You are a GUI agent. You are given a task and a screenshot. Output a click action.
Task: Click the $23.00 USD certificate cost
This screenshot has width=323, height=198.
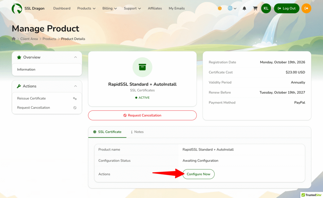pos(295,72)
